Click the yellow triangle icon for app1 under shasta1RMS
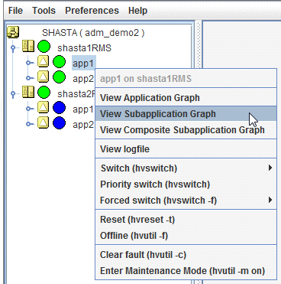The height and width of the screenshot is (284, 281). tap(44, 61)
